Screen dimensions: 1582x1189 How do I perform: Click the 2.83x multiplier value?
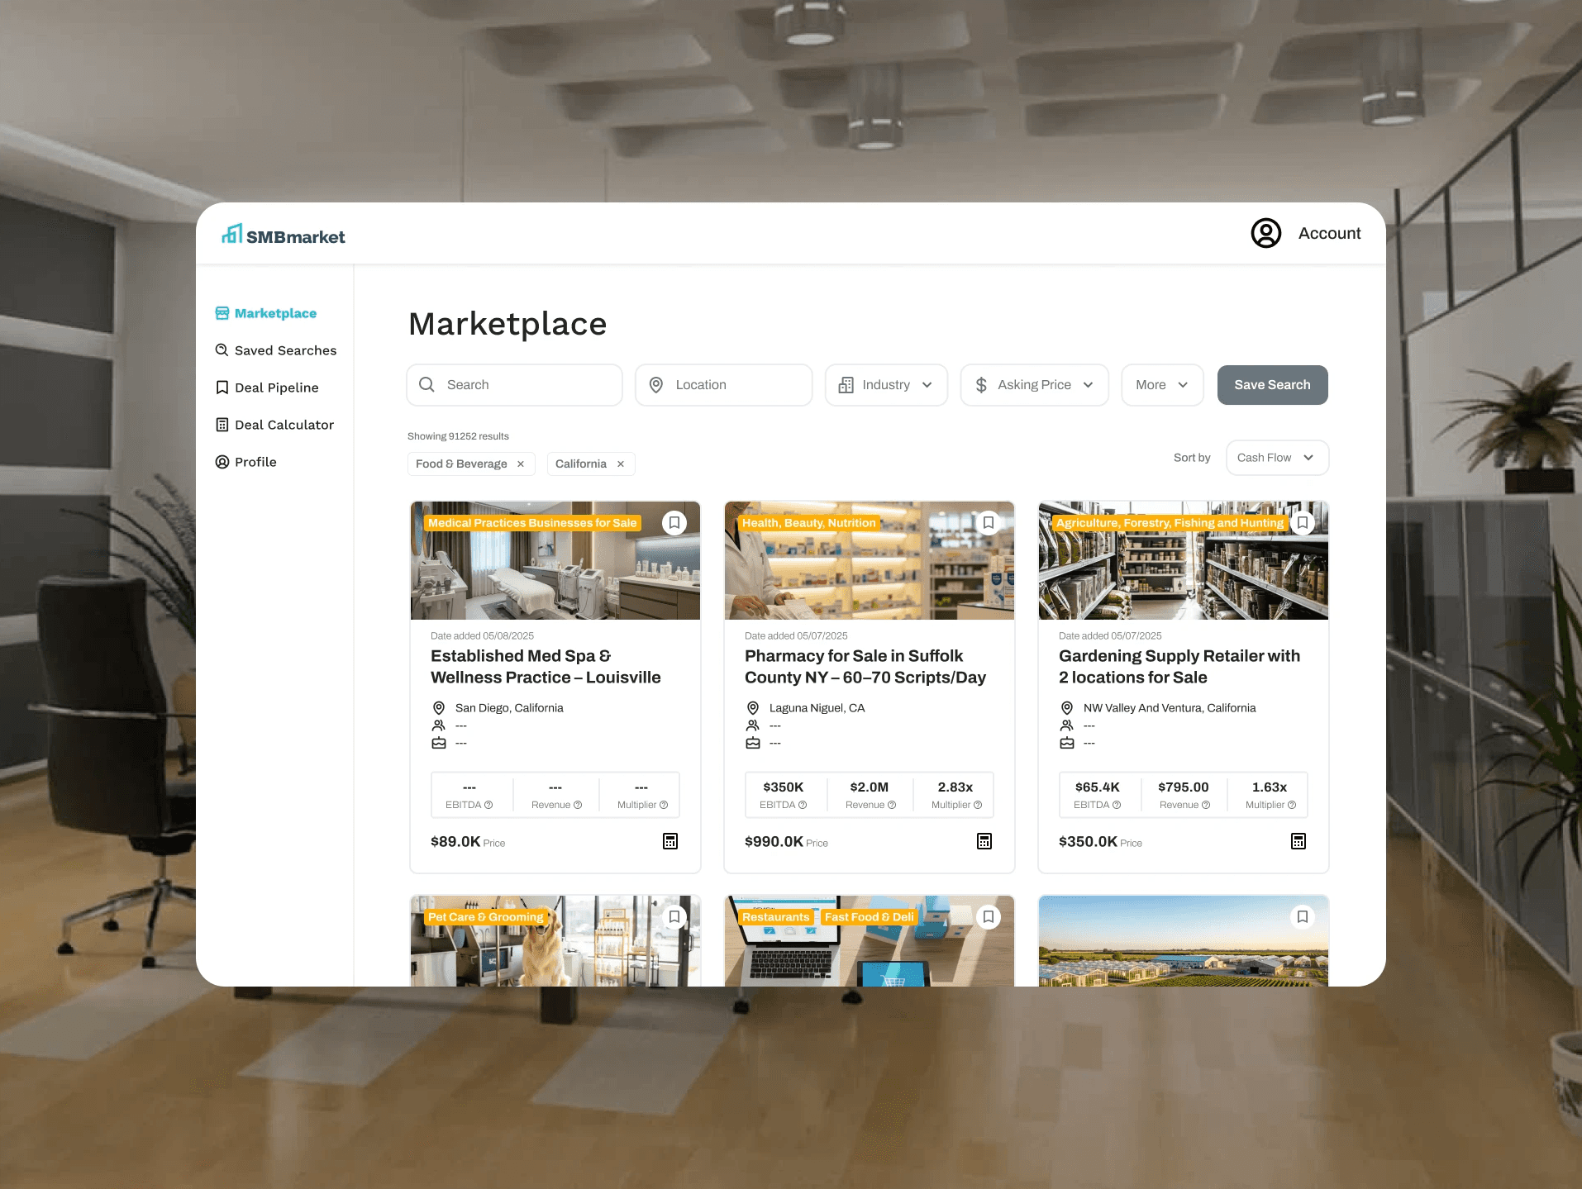pos(955,787)
